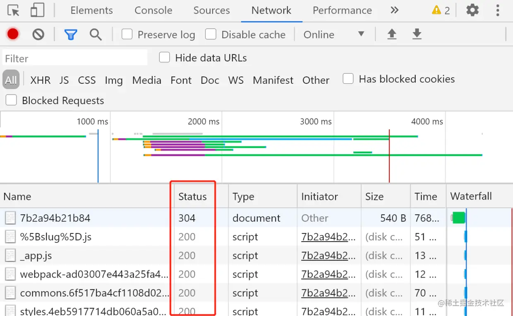Click the 3000 ms timeline marker
The height and width of the screenshot is (316, 513).
coord(316,121)
